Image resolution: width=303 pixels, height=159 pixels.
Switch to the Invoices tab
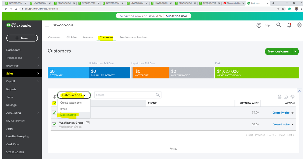pyautogui.click(x=88, y=38)
